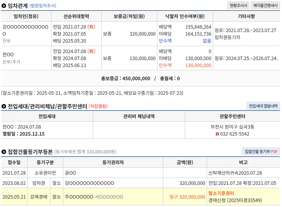
Task: Click the red 인수액 label
Action: click(165, 65)
